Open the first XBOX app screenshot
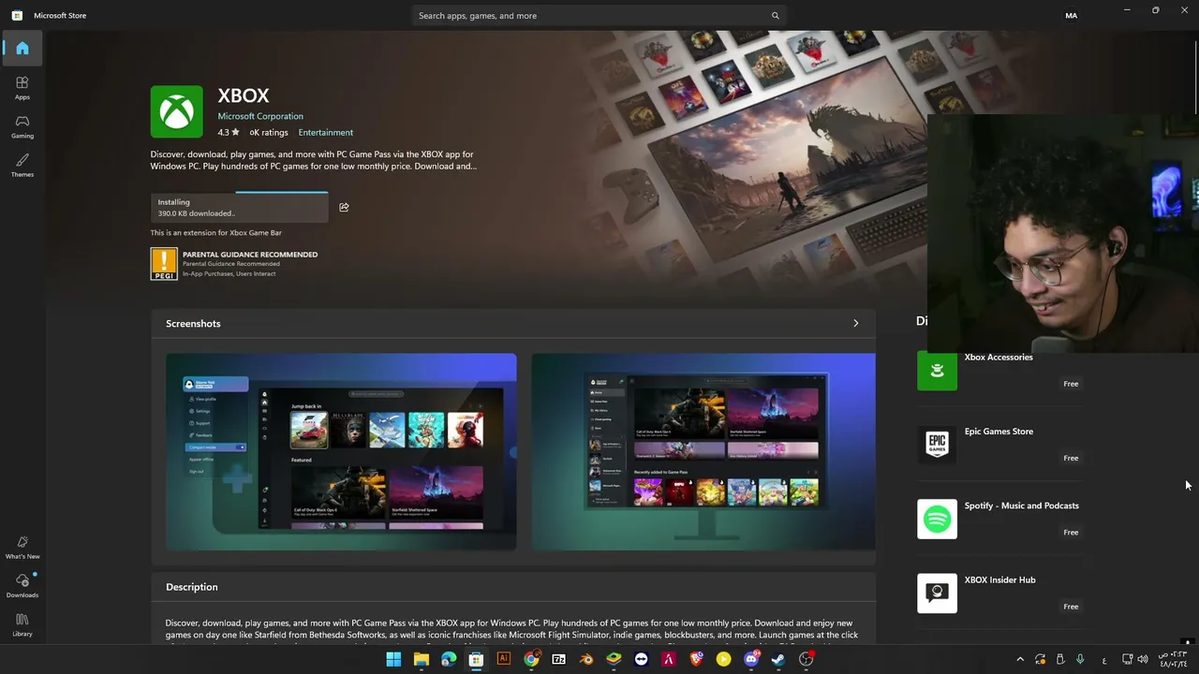Image resolution: width=1199 pixels, height=674 pixels. [341, 452]
